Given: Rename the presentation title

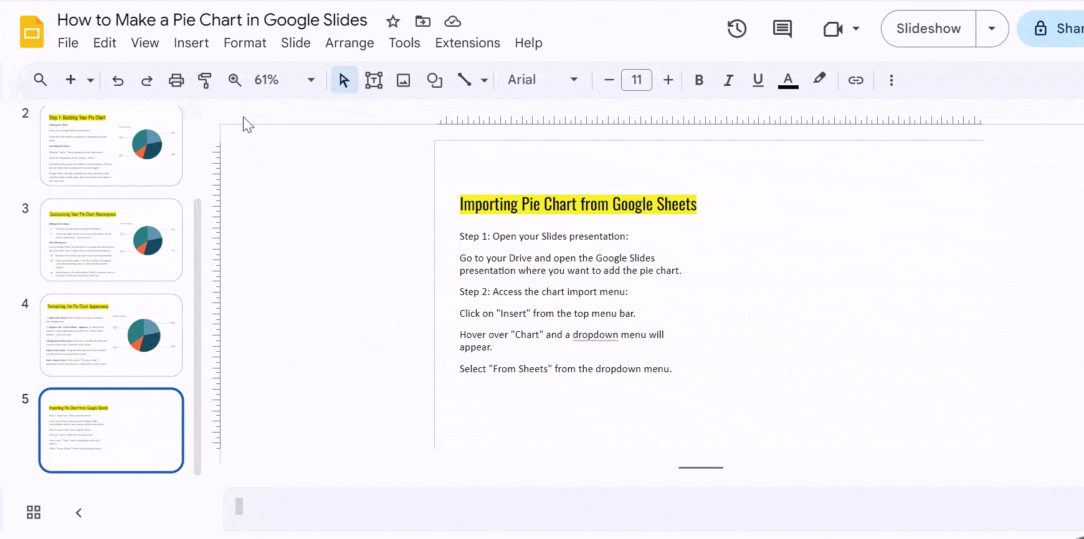Looking at the screenshot, I should (x=212, y=20).
